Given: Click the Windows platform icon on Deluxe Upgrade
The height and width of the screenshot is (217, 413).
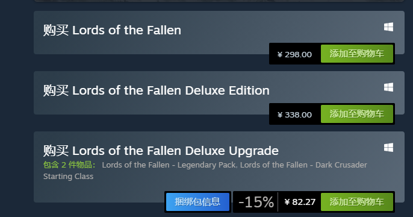Looking at the screenshot, I should [x=388, y=148].
